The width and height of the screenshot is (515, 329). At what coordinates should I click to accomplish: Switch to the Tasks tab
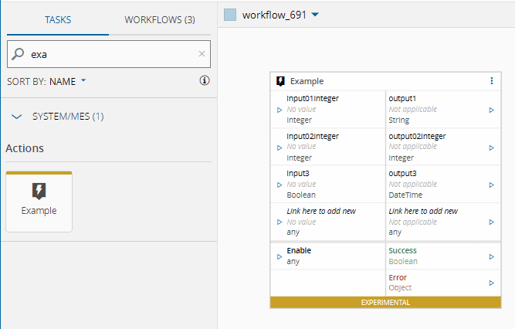point(57,20)
